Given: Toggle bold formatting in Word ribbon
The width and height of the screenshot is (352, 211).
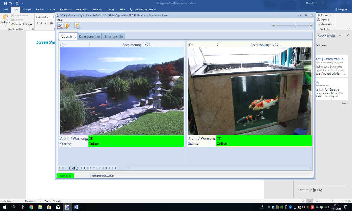Looking at the screenshot, I should pos(37,23).
